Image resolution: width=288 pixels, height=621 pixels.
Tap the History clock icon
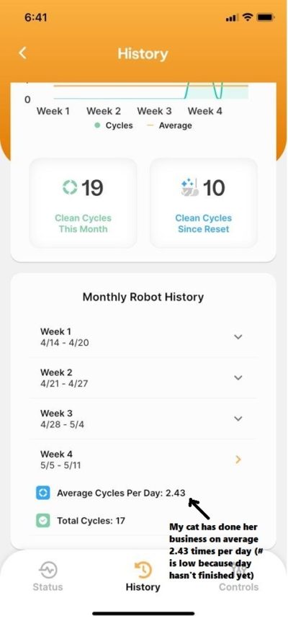(x=143, y=570)
